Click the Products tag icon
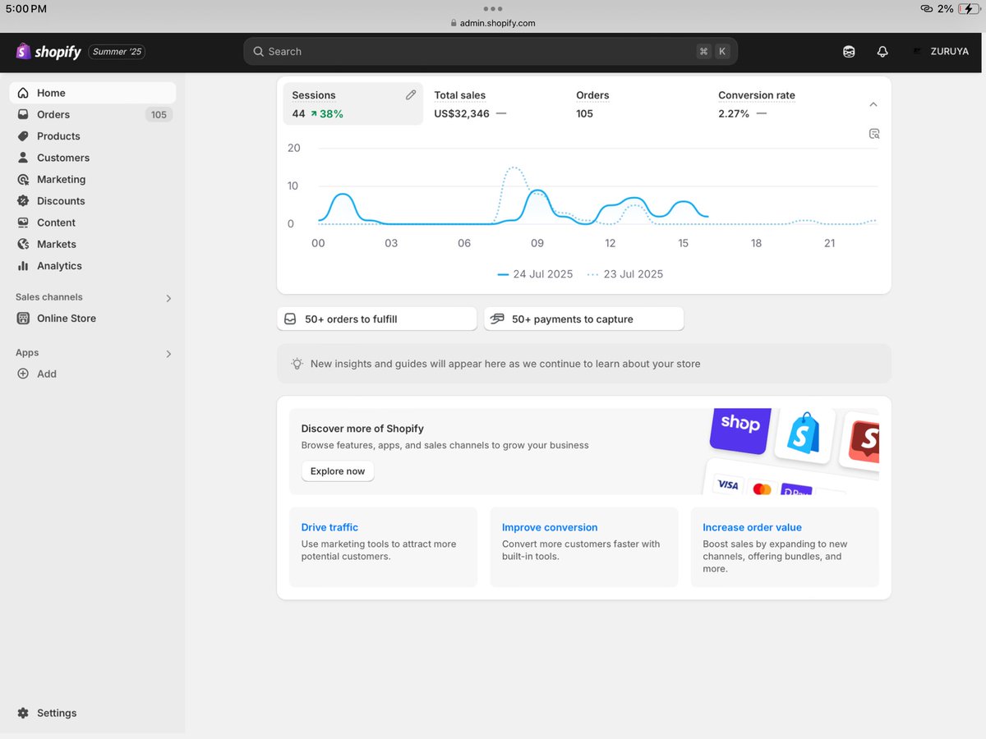986x739 pixels. (23, 136)
